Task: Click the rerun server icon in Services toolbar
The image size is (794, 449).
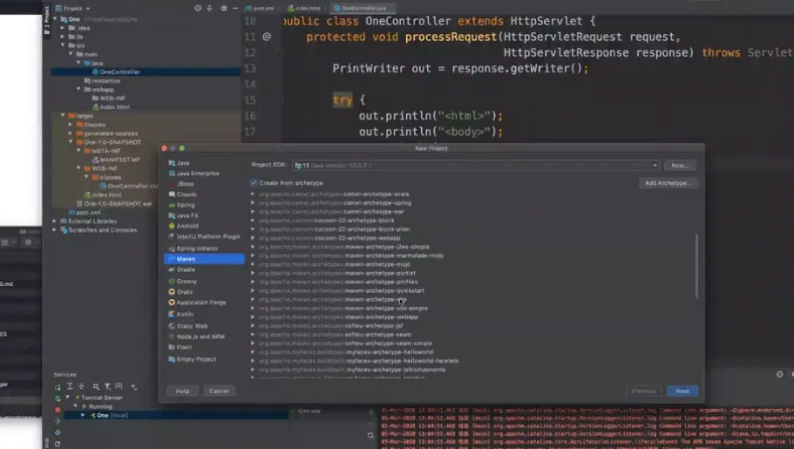Action: click(58, 387)
